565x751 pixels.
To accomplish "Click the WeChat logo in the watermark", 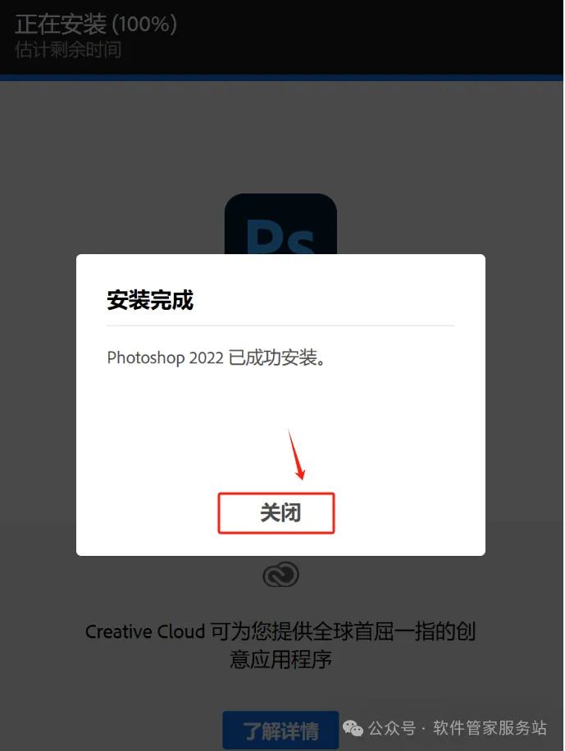I will 353,729.
